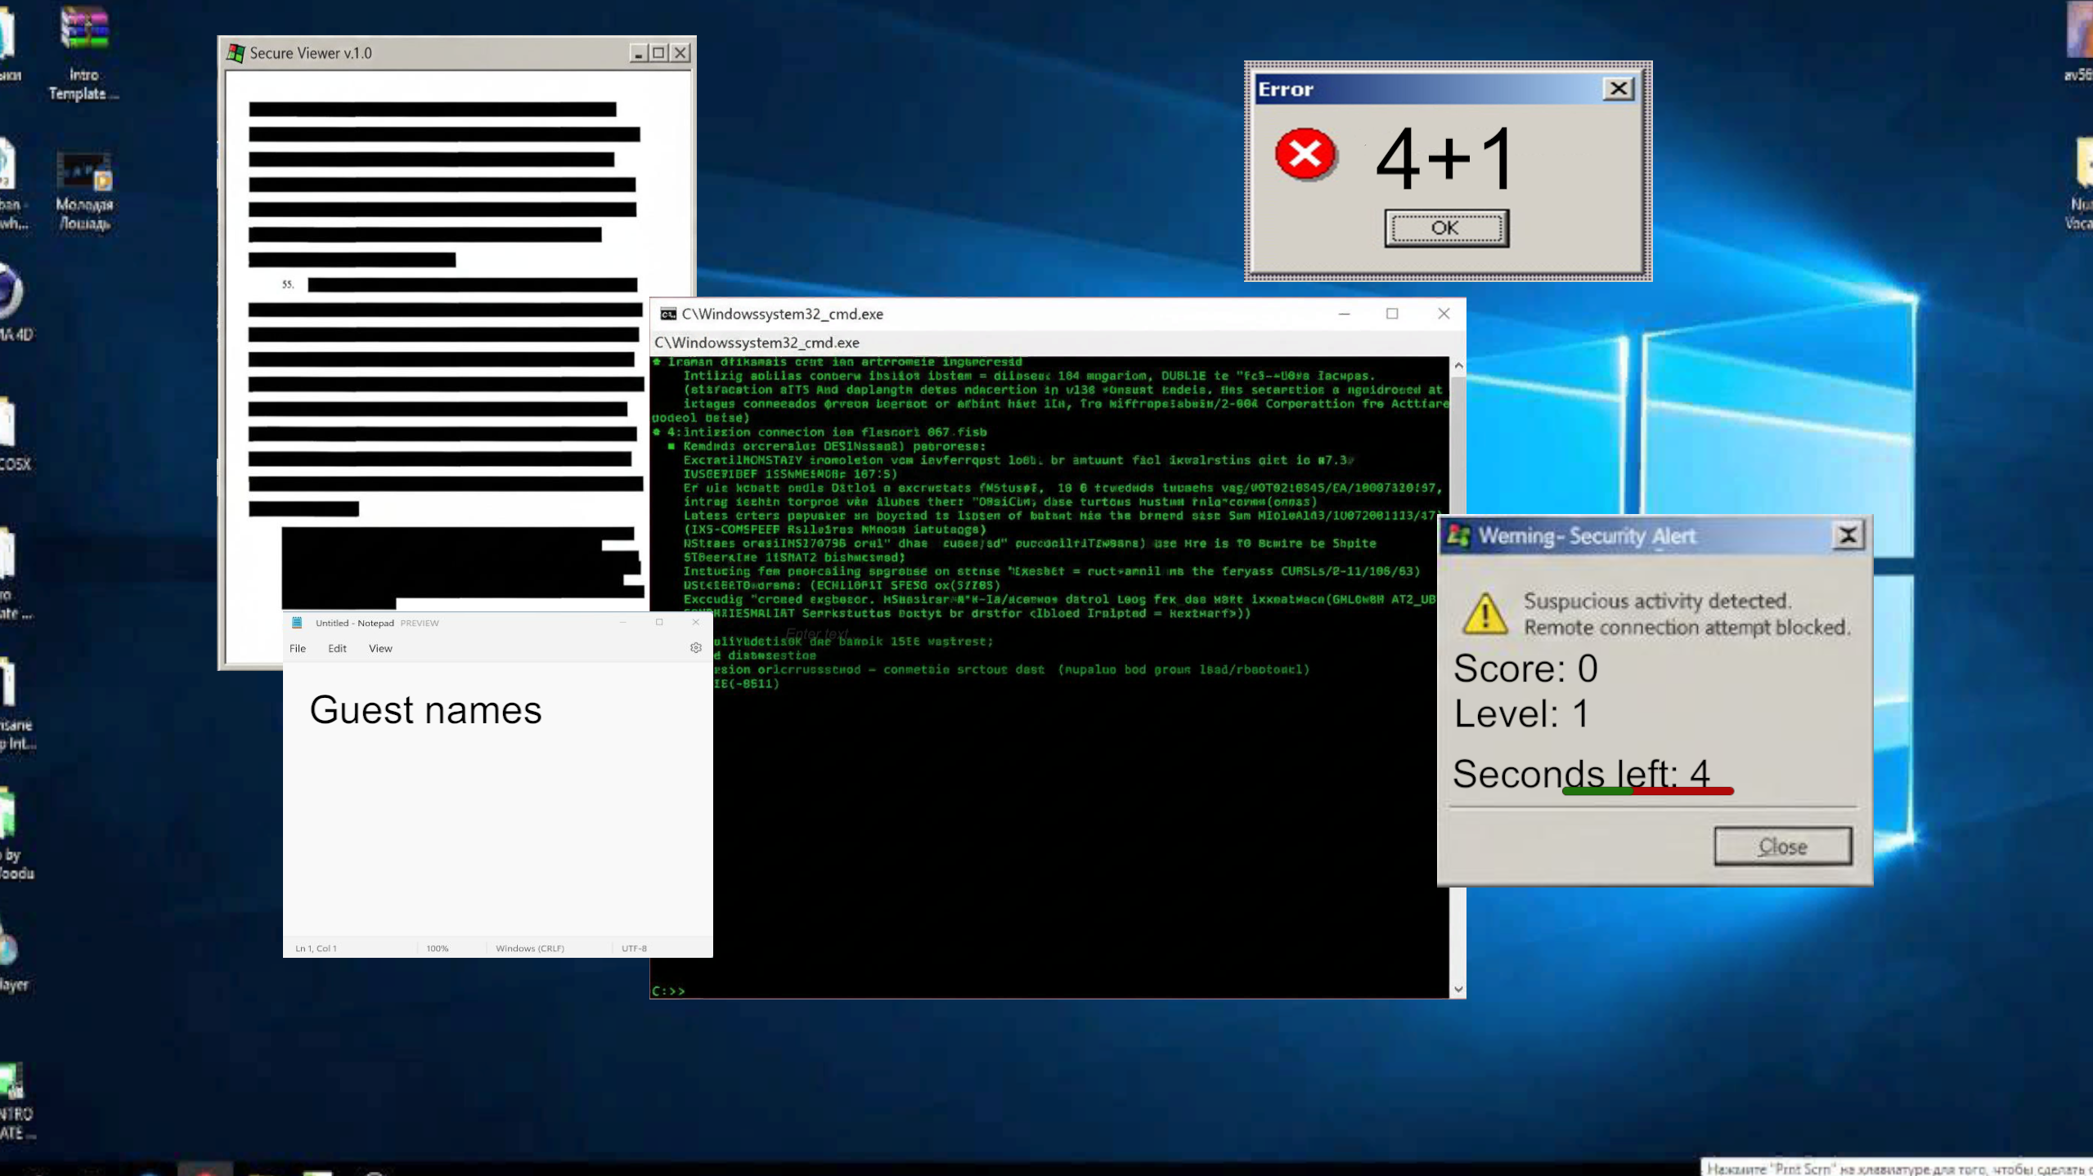Open the Edit menu in Notepad
Viewport: 2093px width, 1176px height.
[336, 647]
